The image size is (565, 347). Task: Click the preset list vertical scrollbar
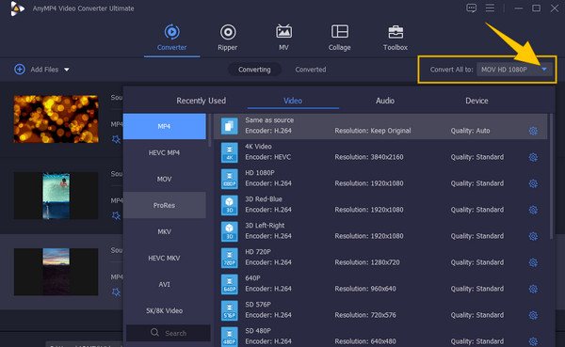(x=551, y=177)
